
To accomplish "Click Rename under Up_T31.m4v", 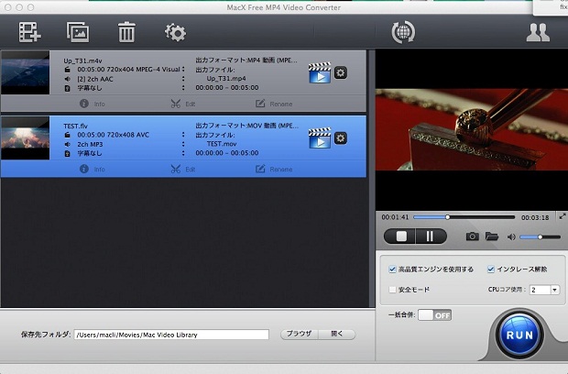I will coord(274,104).
